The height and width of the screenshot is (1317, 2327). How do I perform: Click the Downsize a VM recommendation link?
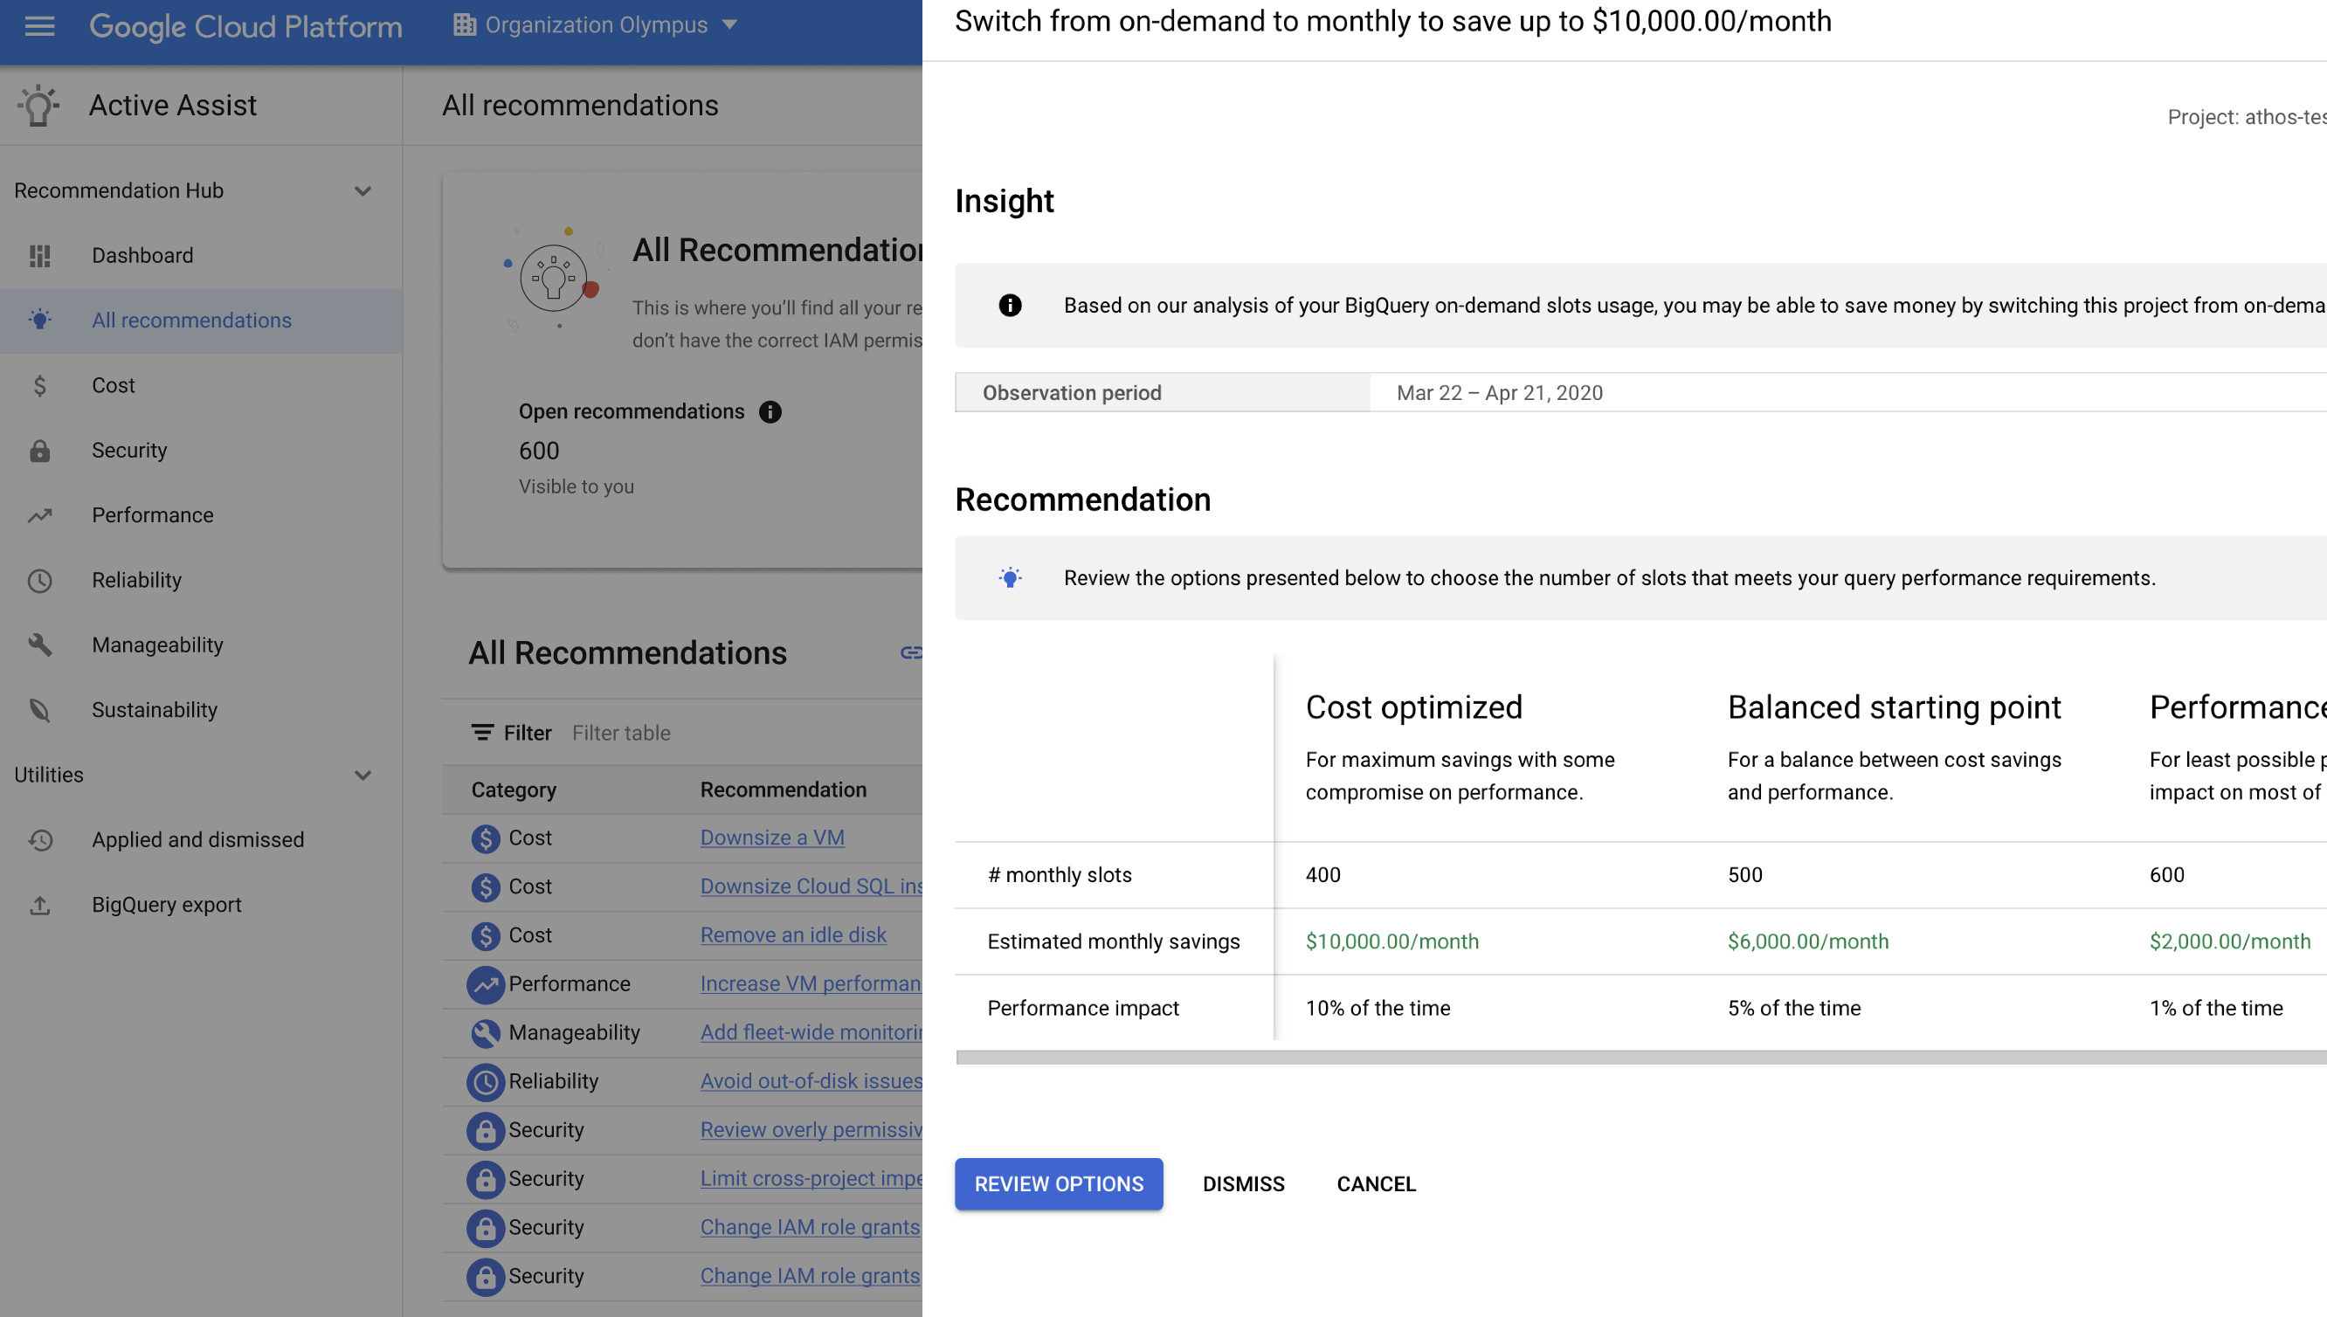(x=770, y=838)
